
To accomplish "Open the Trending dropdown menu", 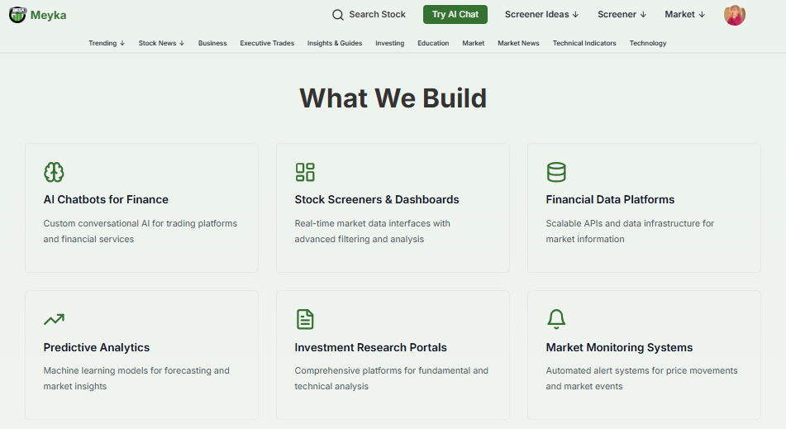I will point(107,43).
